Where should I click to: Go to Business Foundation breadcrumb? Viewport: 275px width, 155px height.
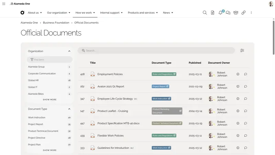pyautogui.click(x=56, y=23)
